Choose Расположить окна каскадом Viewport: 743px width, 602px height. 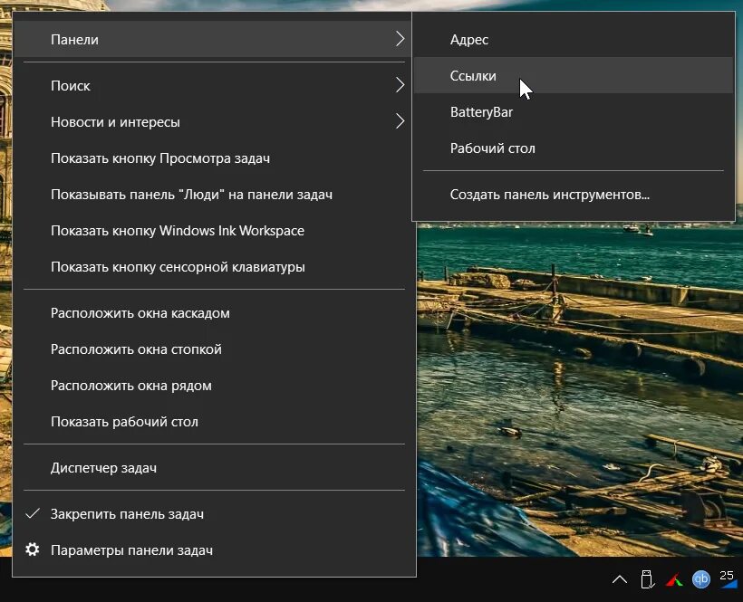pyautogui.click(x=213, y=313)
